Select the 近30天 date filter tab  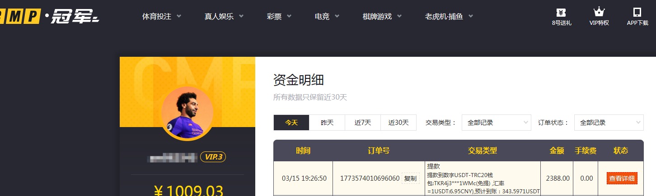(398, 123)
